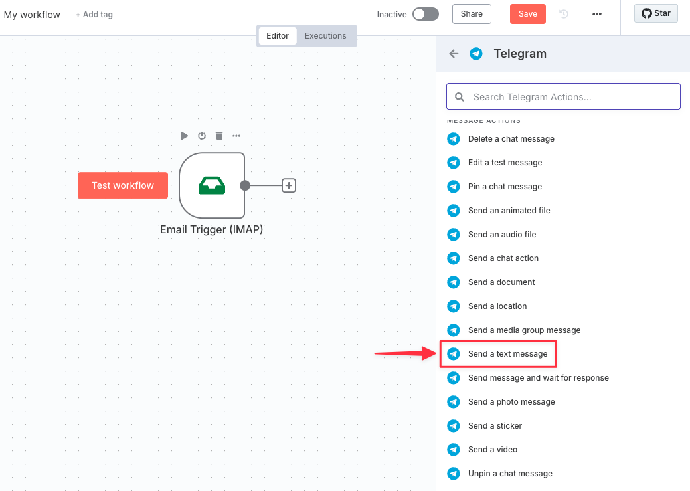Click the Share button
Screen dimensions: 690x491
tap(472, 14)
